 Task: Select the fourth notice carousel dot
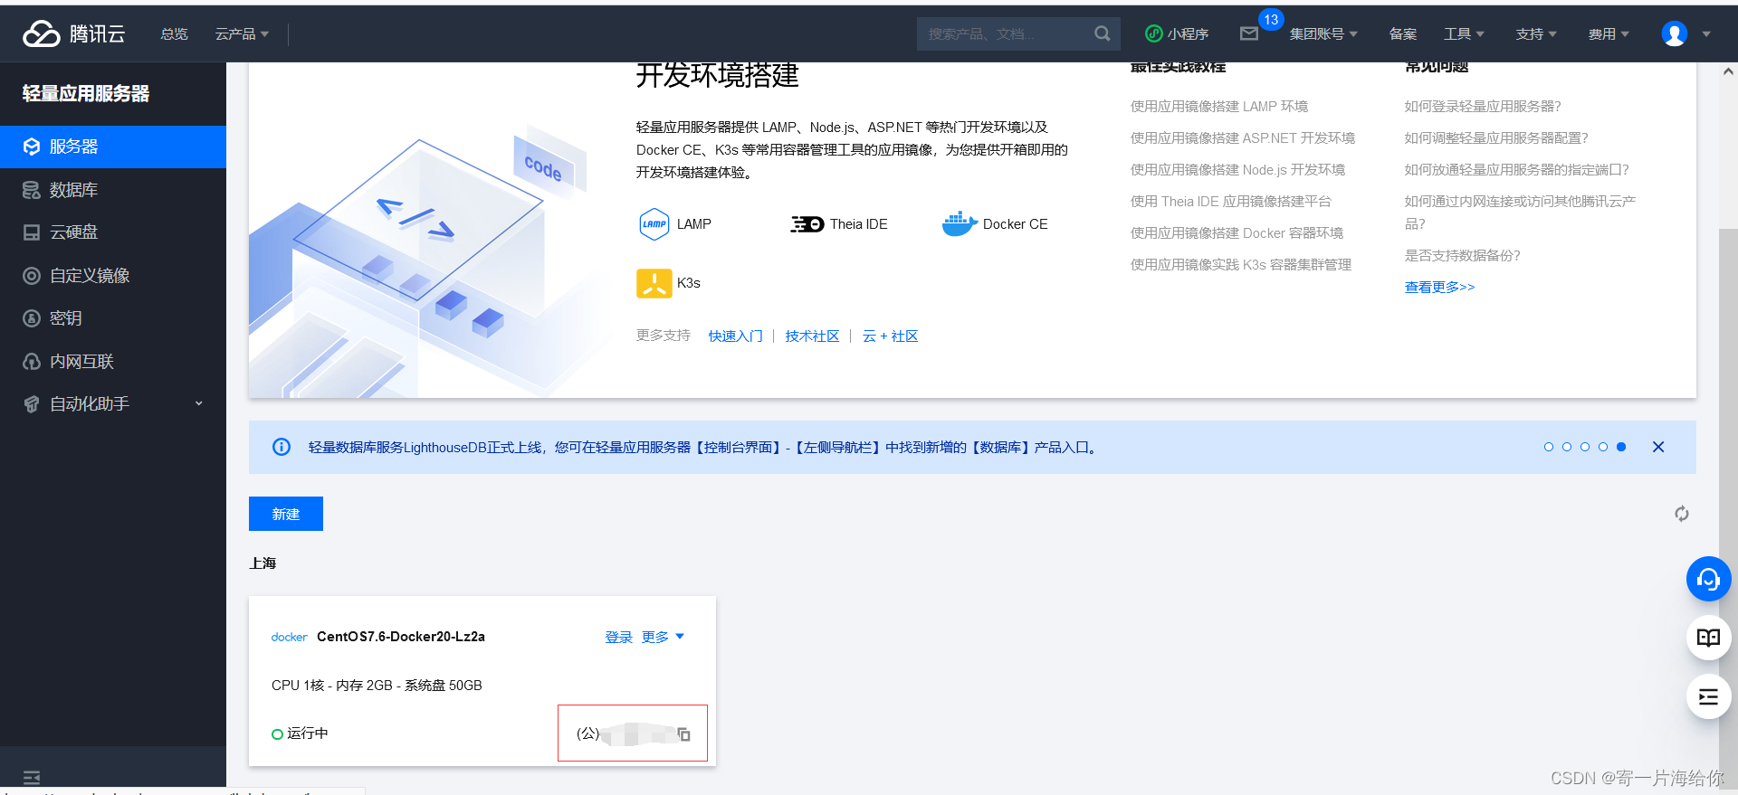(x=1603, y=447)
